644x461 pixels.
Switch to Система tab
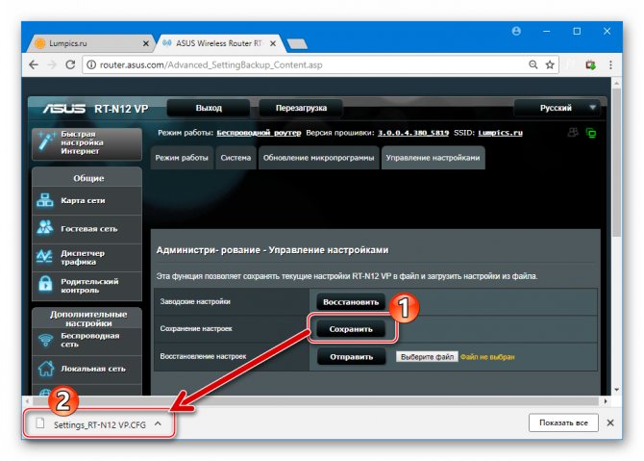point(235,158)
